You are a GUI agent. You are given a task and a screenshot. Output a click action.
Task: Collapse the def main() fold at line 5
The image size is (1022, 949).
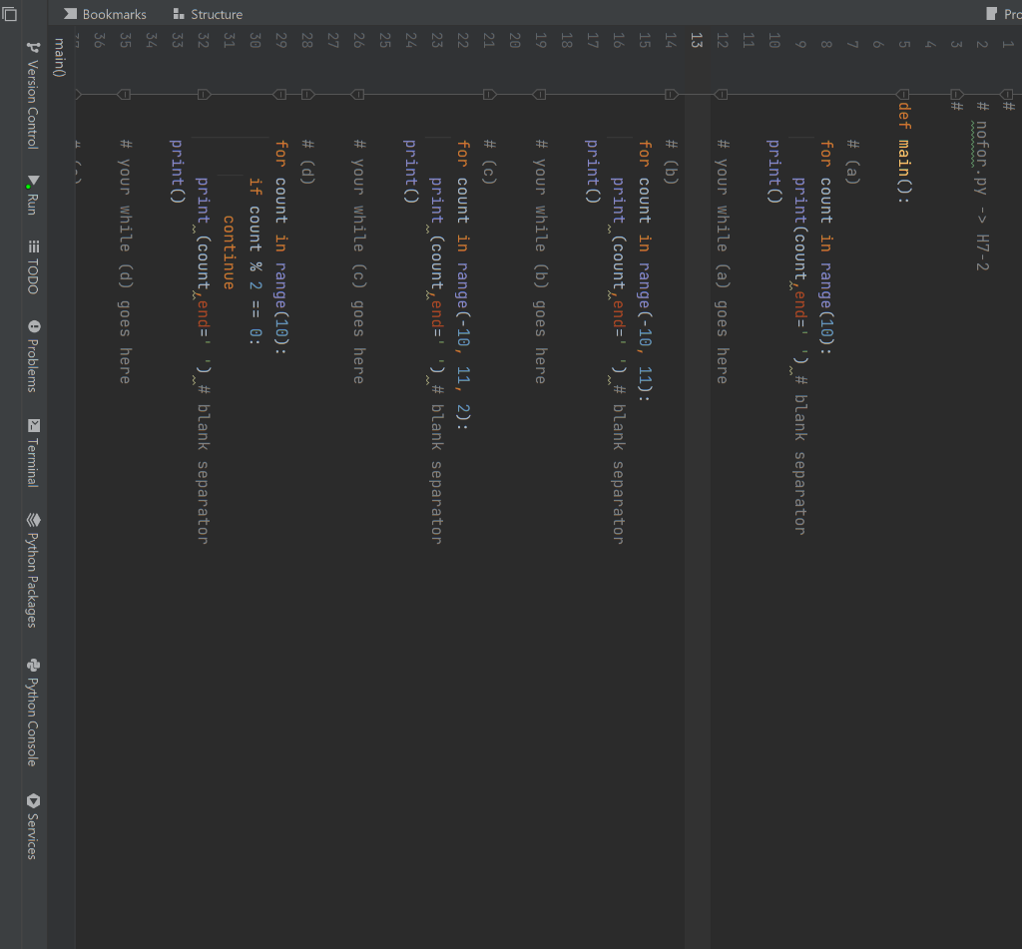pyautogui.click(x=903, y=95)
